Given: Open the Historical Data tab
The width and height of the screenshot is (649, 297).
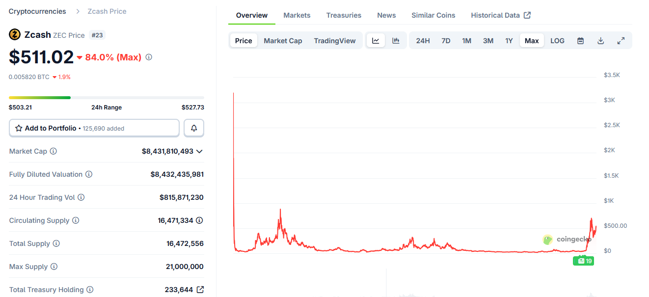Looking at the screenshot, I should tap(500, 15).
